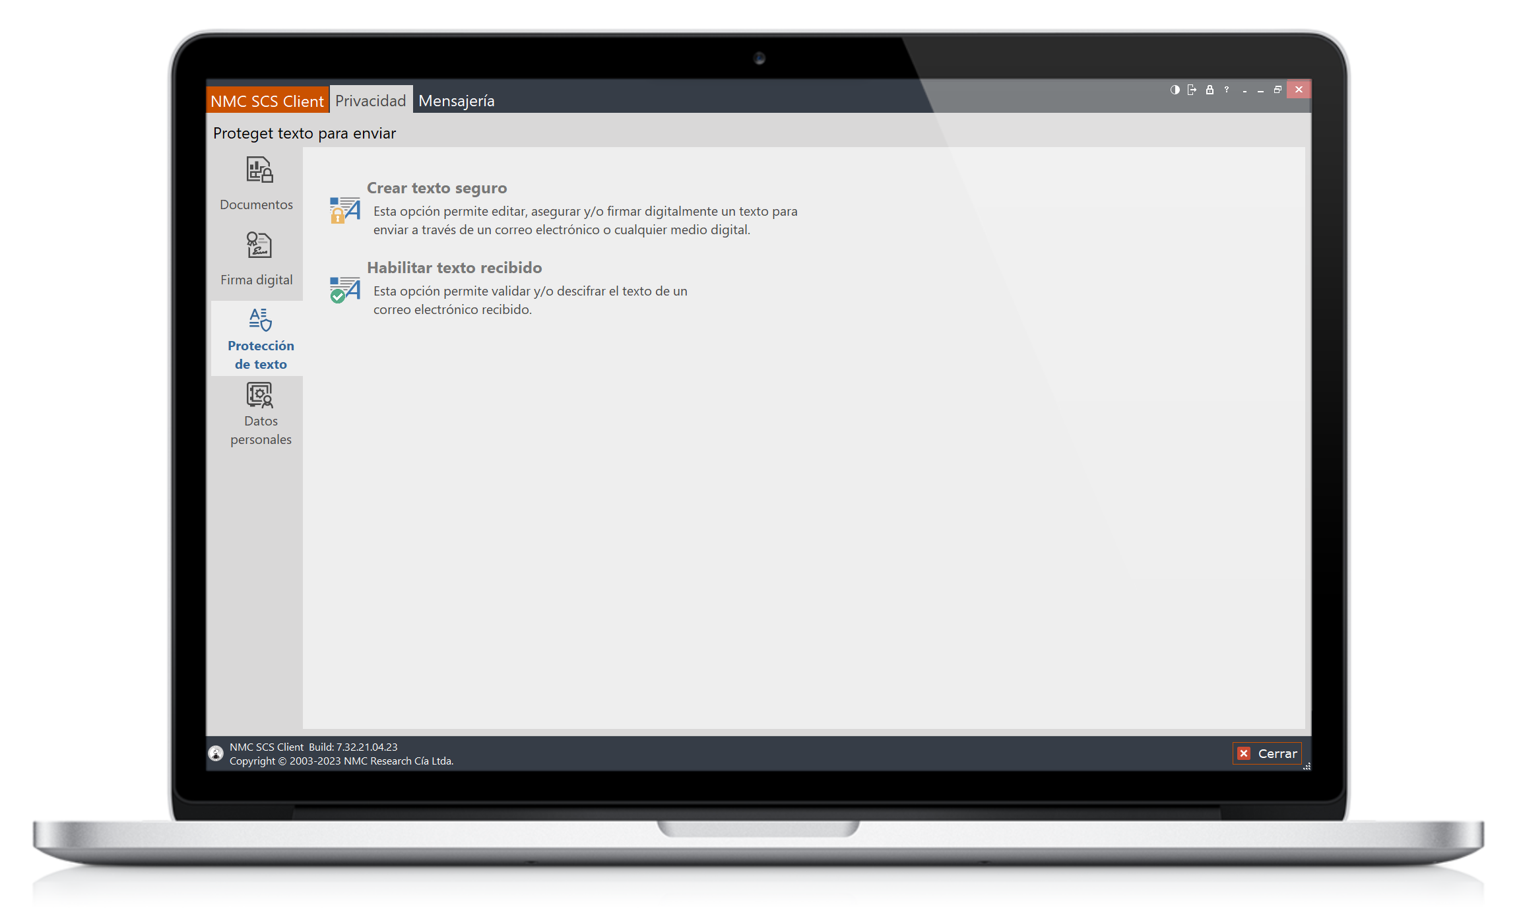Click the padlock lock-session icon
The width and height of the screenshot is (1519, 911).
(x=1210, y=90)
